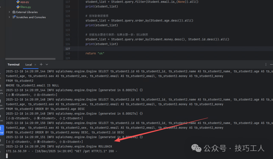This screenshot has height=159, width=273.
Task: Click the 'sqlalchemy.engine.Engine ROLLBACK' log line
Action: pyautogui.click(x=59, y=146)
